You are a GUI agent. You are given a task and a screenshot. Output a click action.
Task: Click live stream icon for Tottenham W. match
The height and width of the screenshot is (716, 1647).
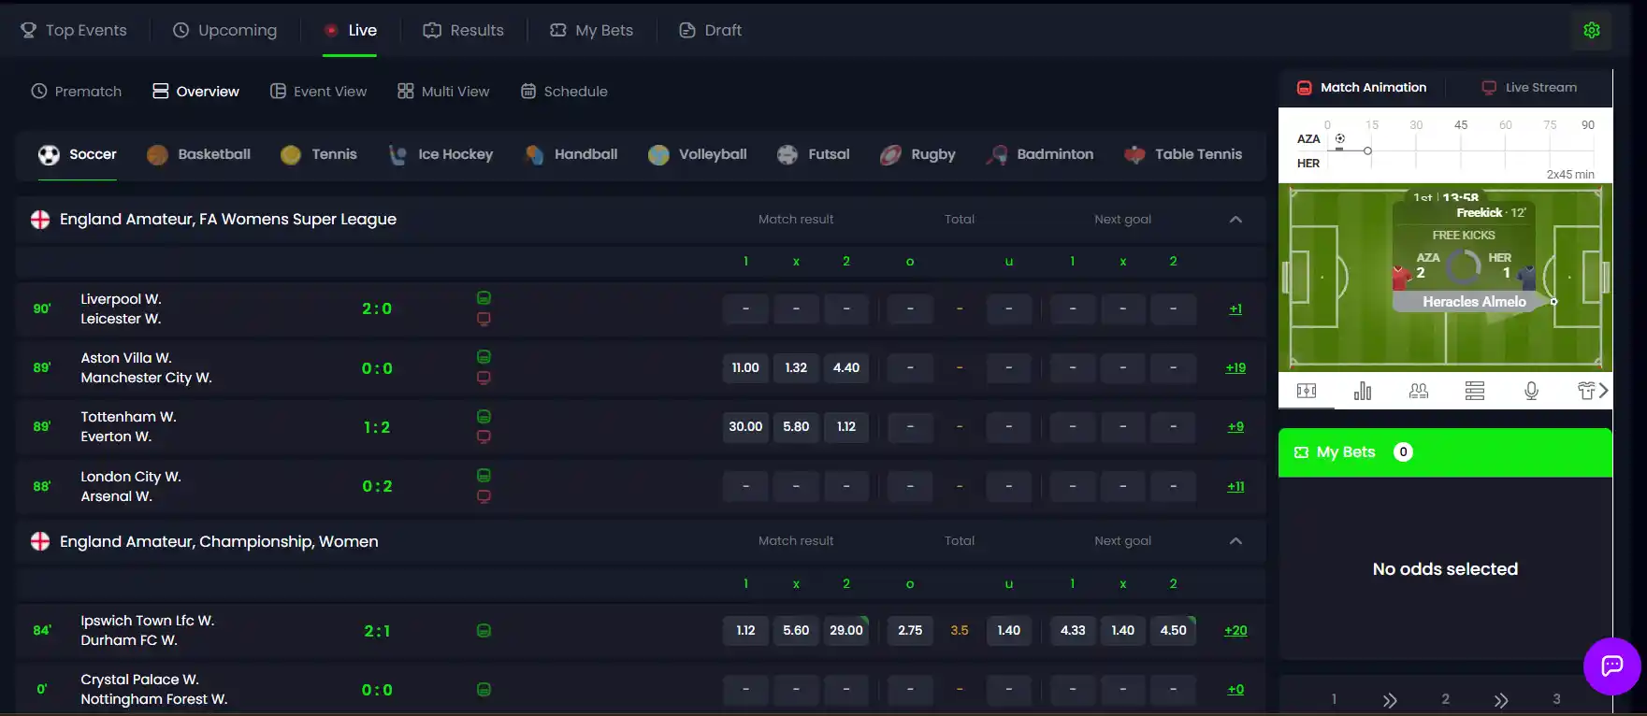(x=484, y=437)
